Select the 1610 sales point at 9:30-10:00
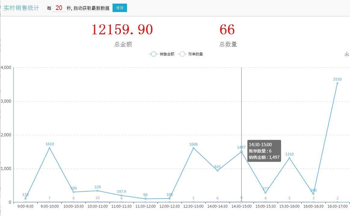Viewport: 350px width, 216px height. [50, 148]
